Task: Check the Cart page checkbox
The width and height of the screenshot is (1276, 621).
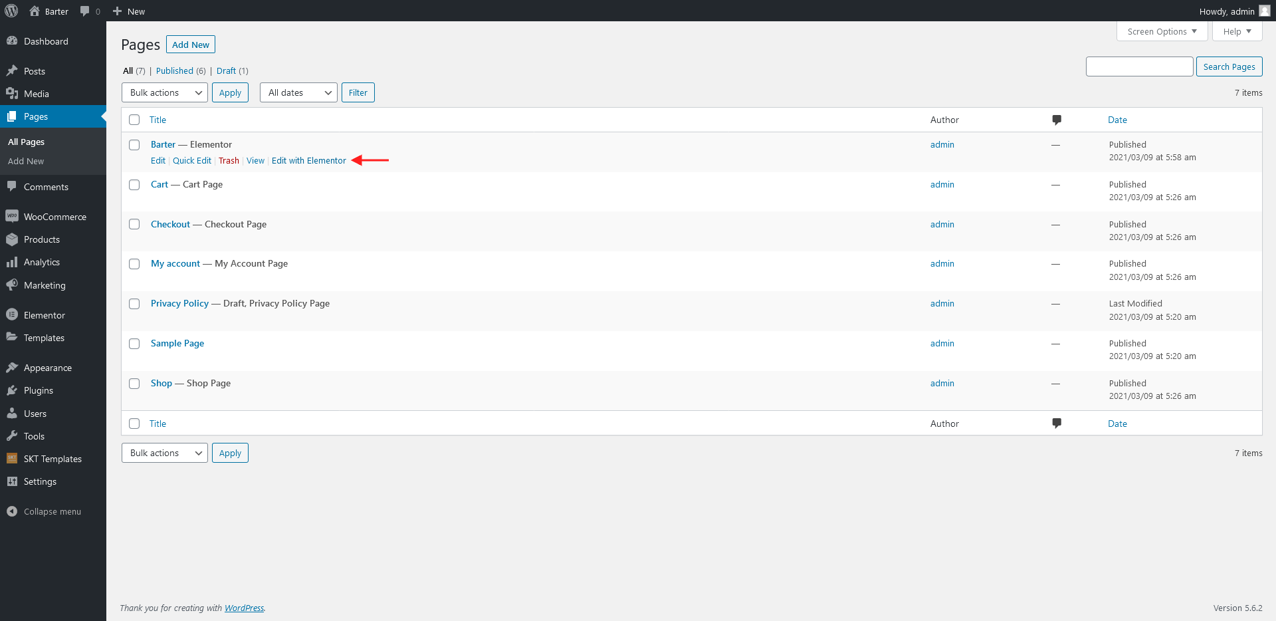Action: [x=134, y=185]
